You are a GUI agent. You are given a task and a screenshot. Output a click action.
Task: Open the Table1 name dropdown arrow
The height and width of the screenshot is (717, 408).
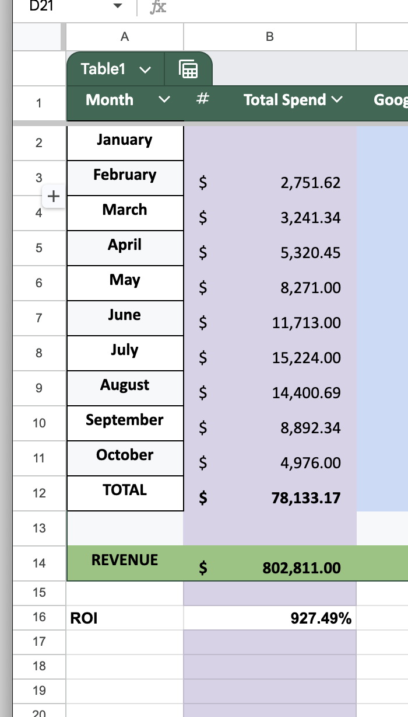(x=145, y=70)
